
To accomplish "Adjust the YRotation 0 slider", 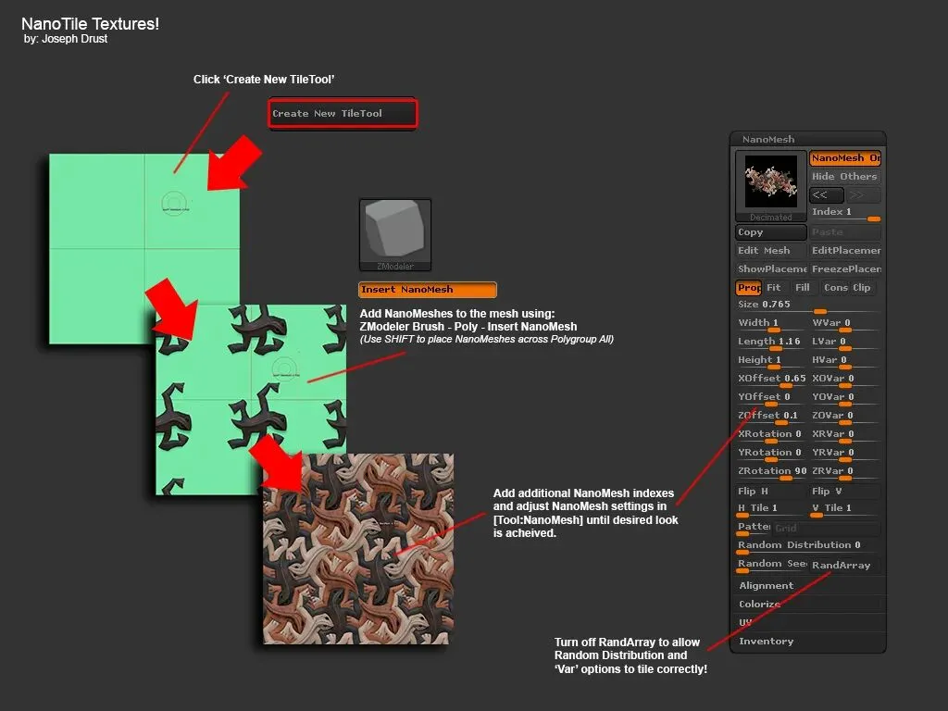I will tap(771, 454).
